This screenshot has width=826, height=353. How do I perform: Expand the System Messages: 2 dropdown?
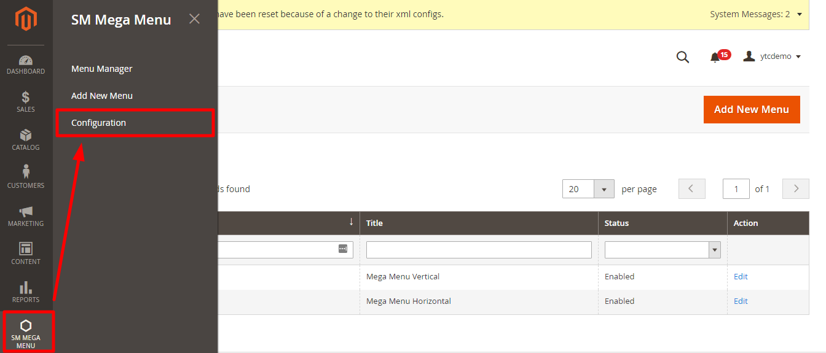click(756, 14)
